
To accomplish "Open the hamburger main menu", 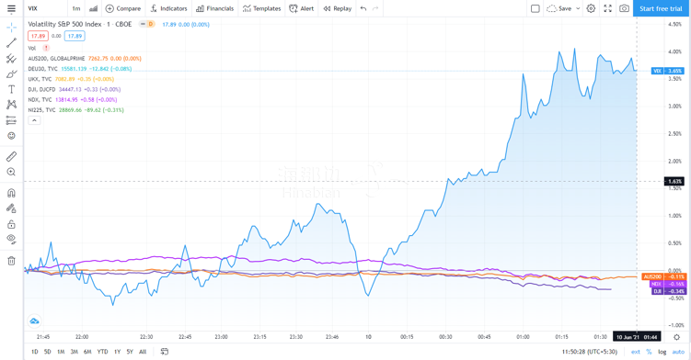I will 11,8.
